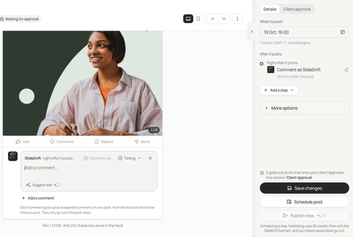Viewport: 353px width, 237px height.
Task: Go to next post with down arrow
Action: pyautogui.click(x=224, y=19)
